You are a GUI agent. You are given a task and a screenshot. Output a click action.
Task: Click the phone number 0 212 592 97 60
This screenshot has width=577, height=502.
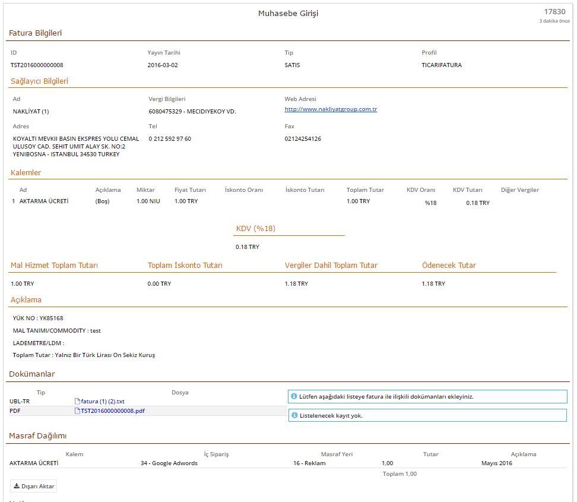(x=170, y=139)
